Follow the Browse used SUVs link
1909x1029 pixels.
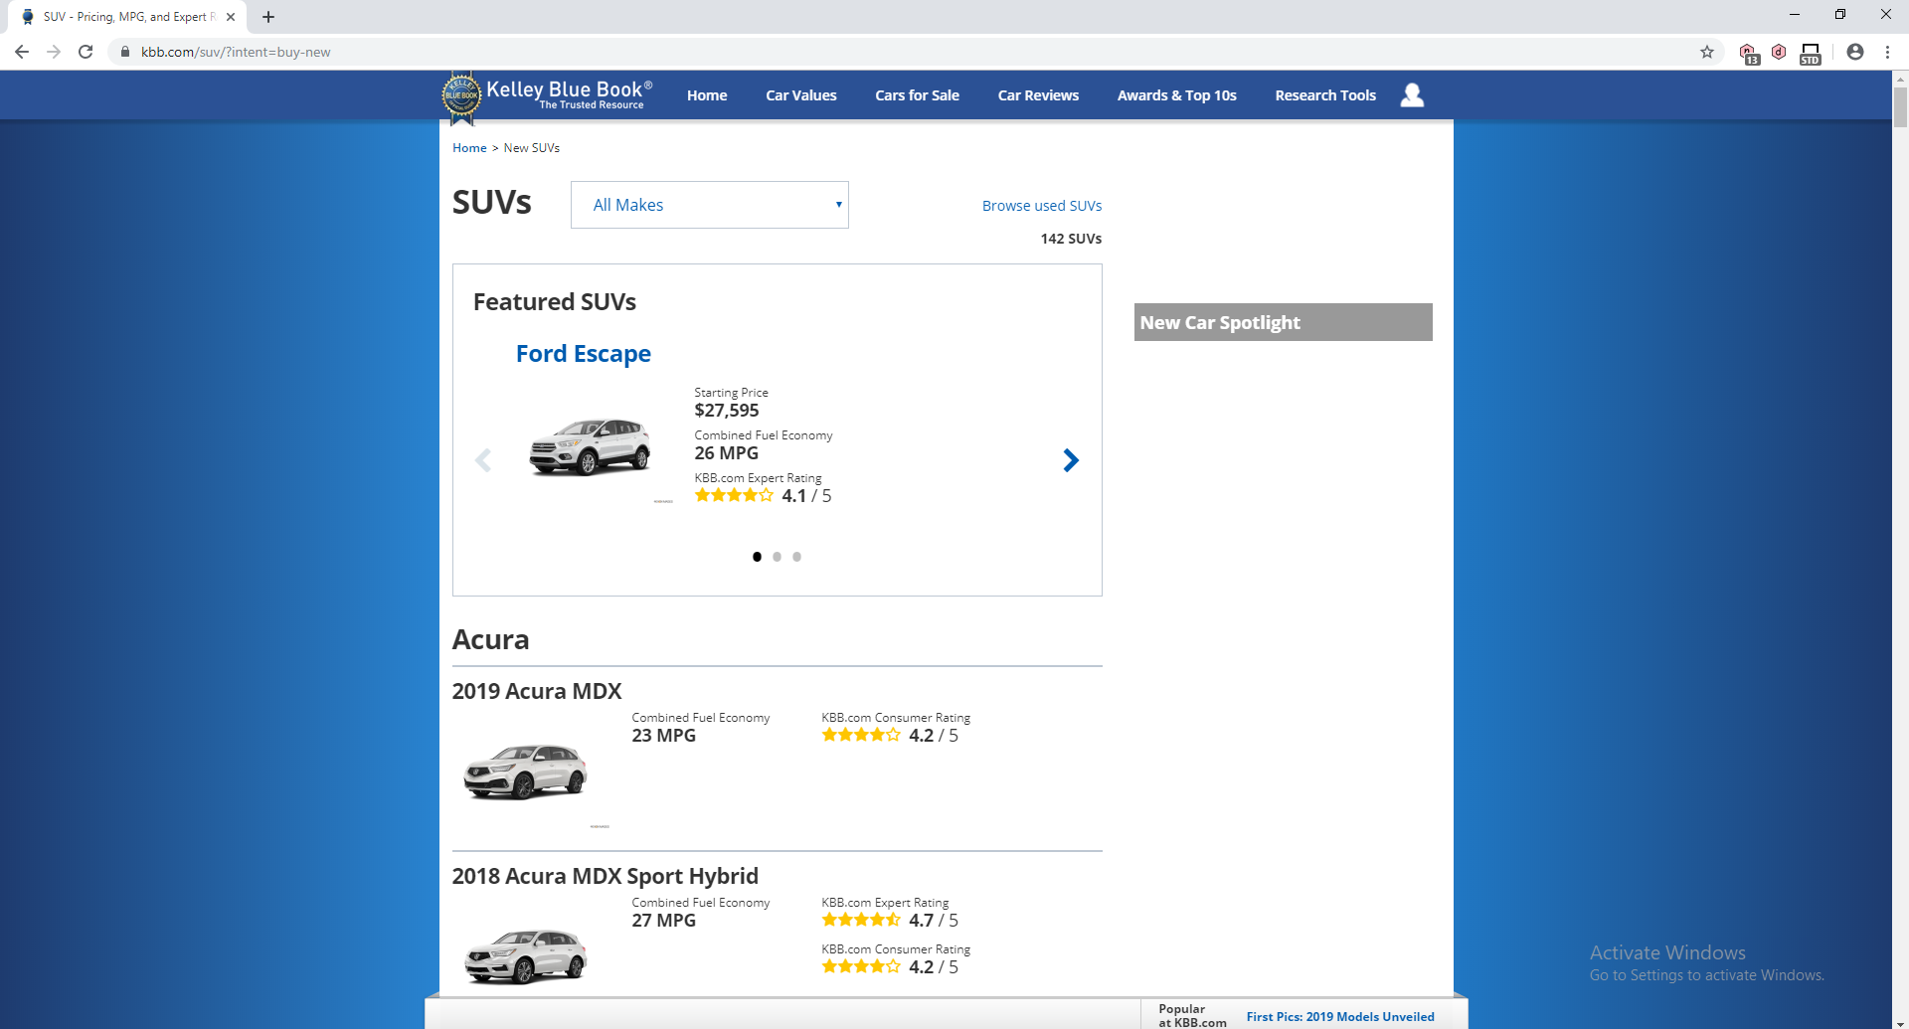point(1041,205)
